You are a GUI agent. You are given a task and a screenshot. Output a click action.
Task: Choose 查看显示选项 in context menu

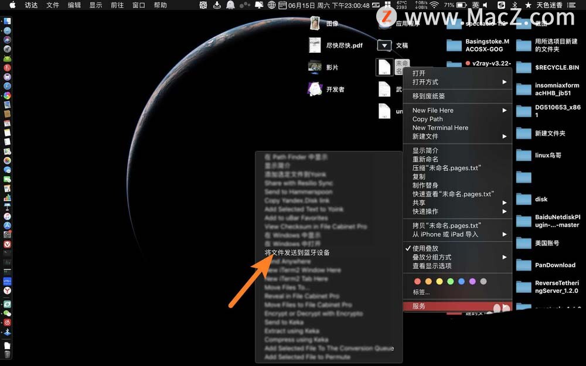point(458,266)
